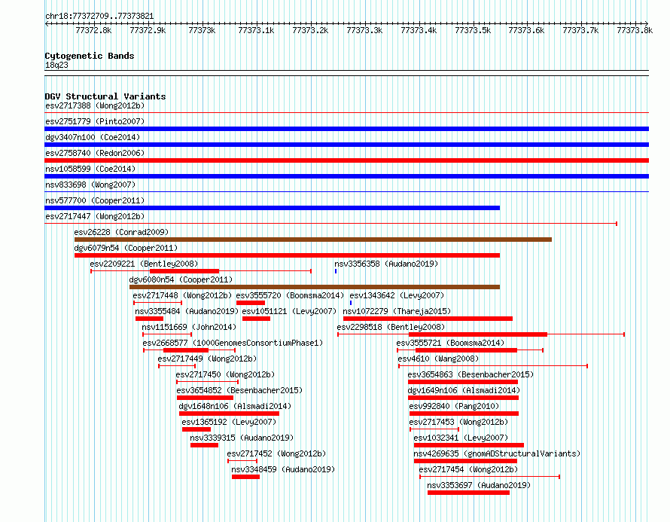Click the DGV Structural Variants track title

pos(105,96)
